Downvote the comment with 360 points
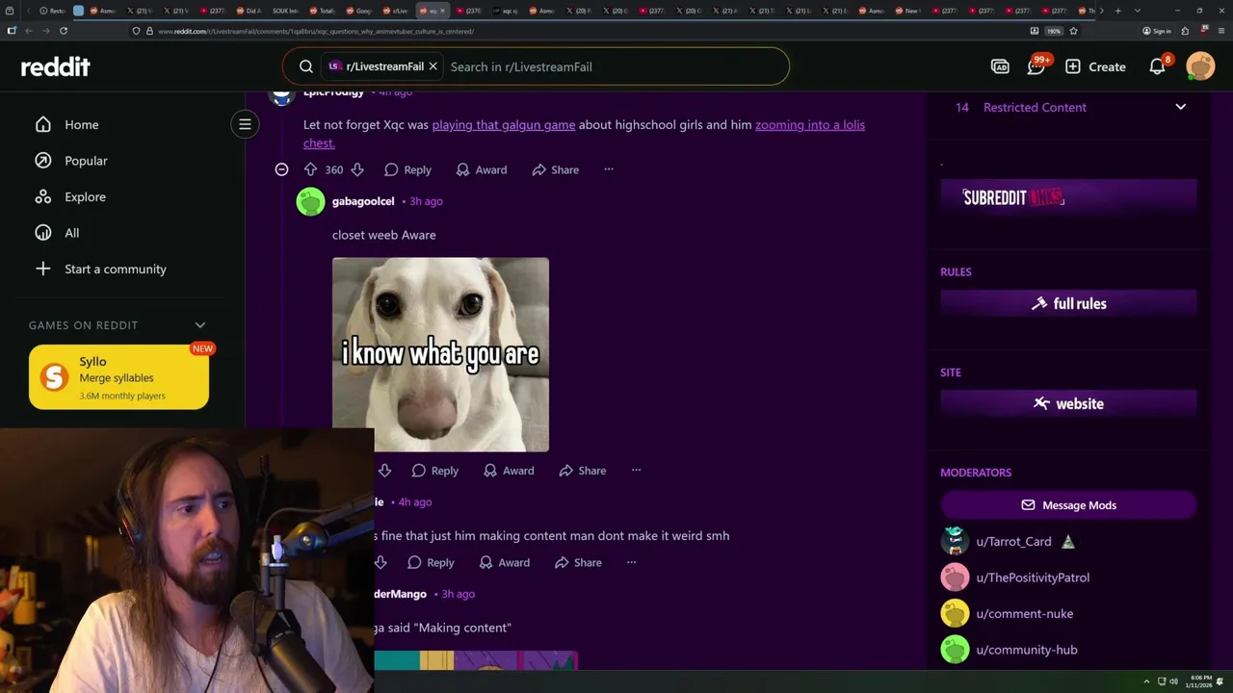The image size is (1233, 693). point(357,169)
